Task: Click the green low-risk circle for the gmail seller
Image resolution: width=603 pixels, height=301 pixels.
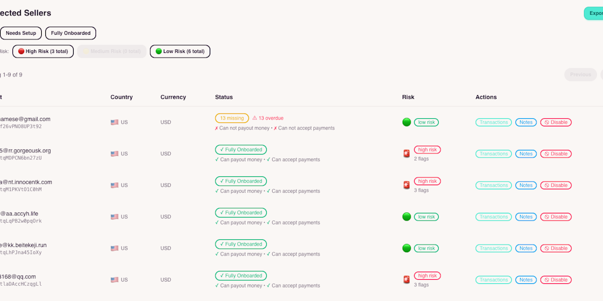Action: click(x=406, y=122)
